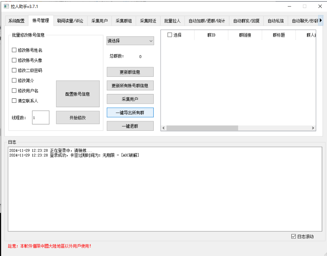327x256 pixels.
Task: Open the 请选择 dropdown
Action: tap(130, 41)
